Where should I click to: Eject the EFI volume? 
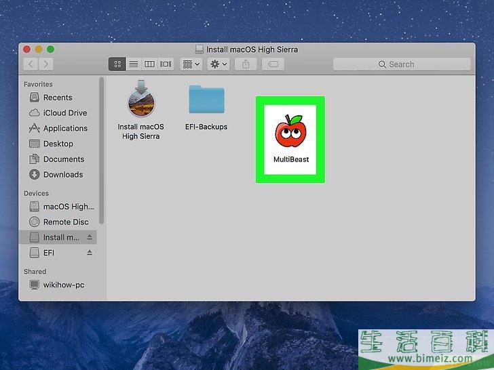pos(90,252)
